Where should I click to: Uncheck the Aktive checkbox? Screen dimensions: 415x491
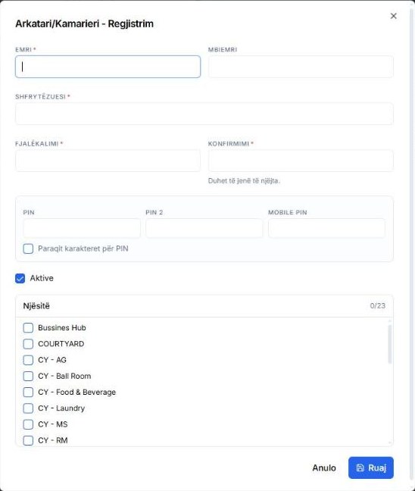pyautogui.click(x=20, y=278)
